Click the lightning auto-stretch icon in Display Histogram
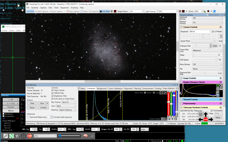The image size is (228, 142). click(x=218, y=89)
